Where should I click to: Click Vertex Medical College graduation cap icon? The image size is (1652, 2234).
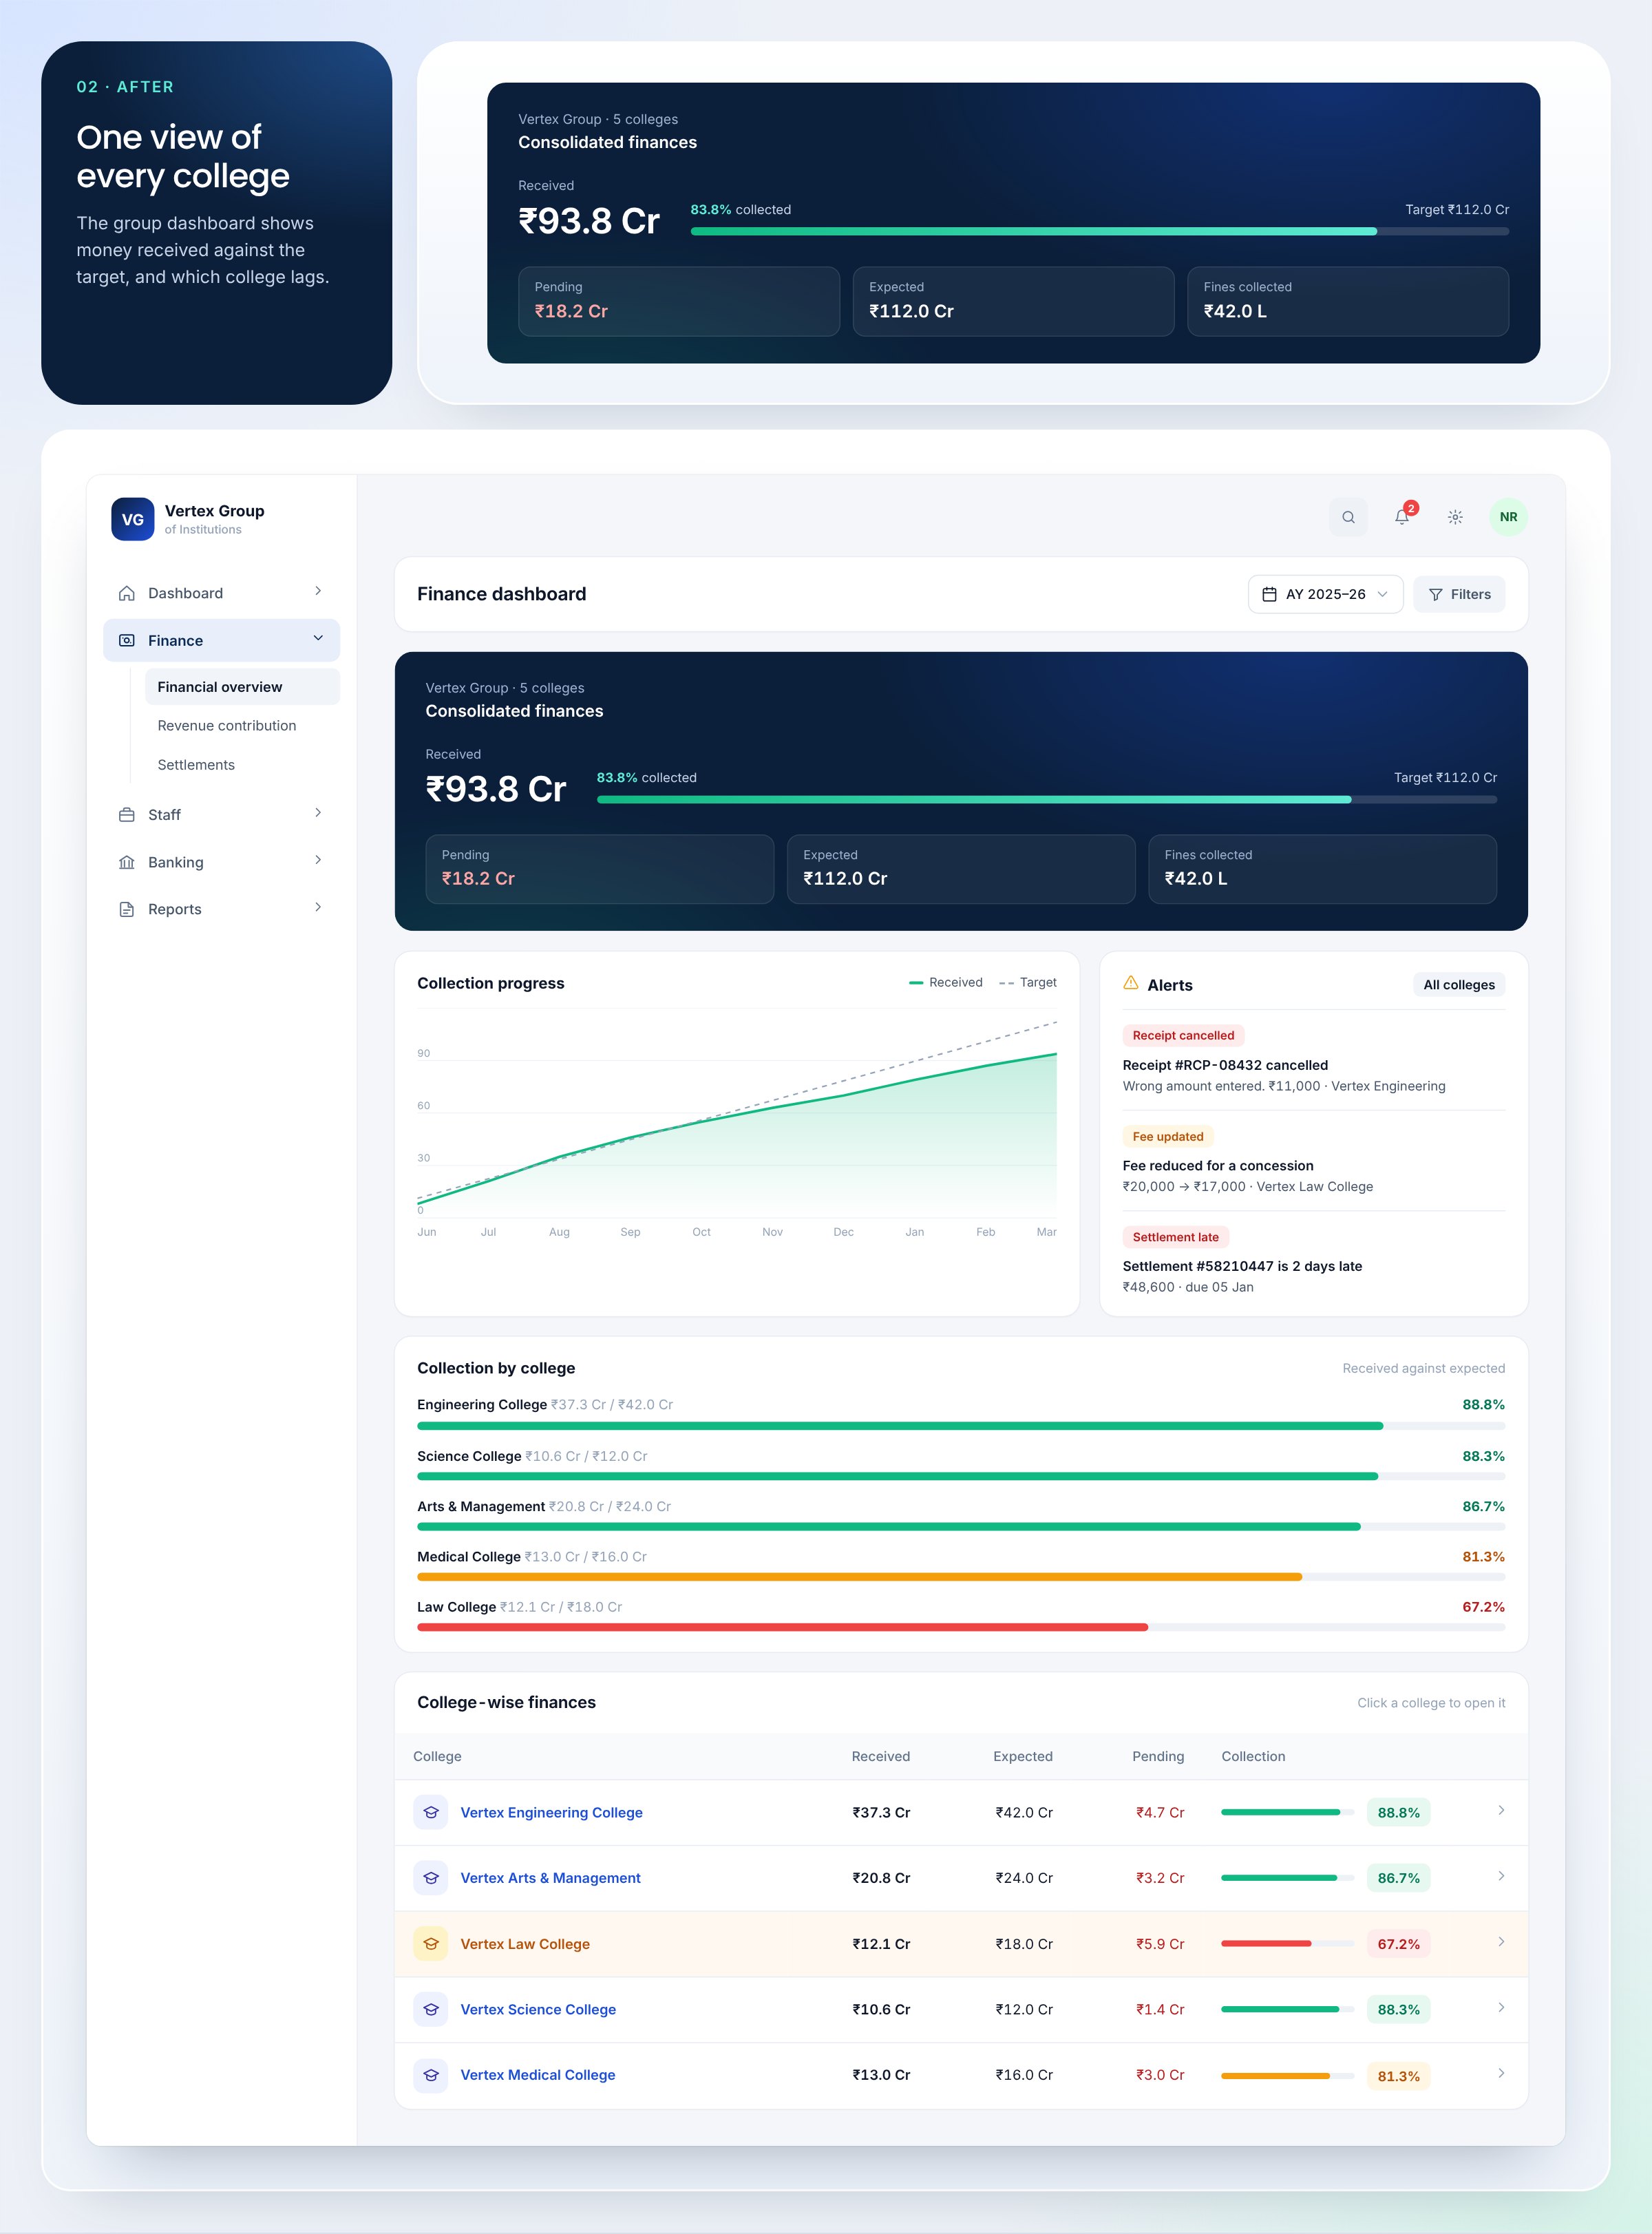coord(431,2075)
